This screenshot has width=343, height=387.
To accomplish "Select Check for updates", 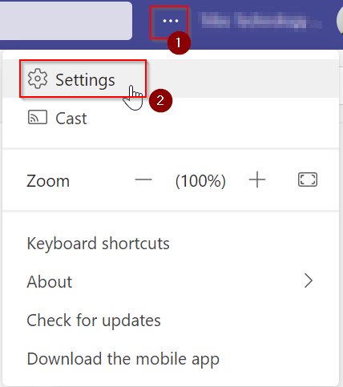I will coord(94,320).
